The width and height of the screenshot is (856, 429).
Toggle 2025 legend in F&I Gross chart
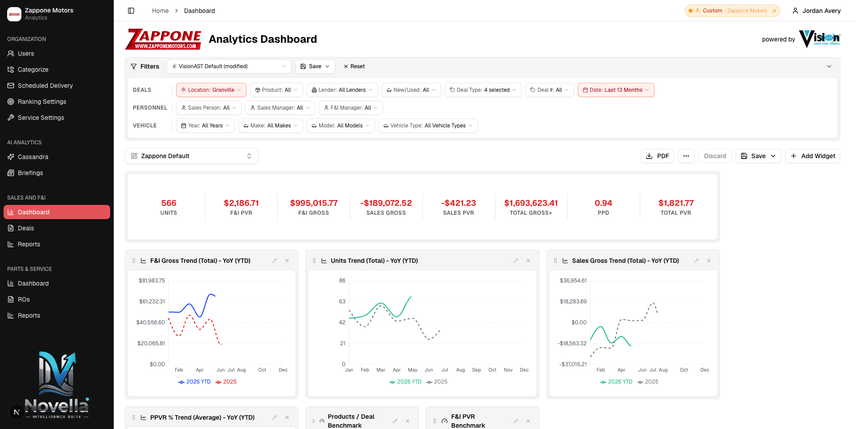[226, 382]
